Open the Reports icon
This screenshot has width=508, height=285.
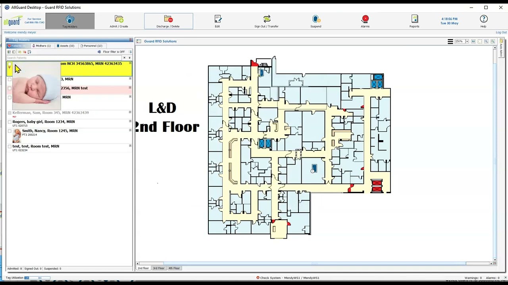[x=414, y=19]
